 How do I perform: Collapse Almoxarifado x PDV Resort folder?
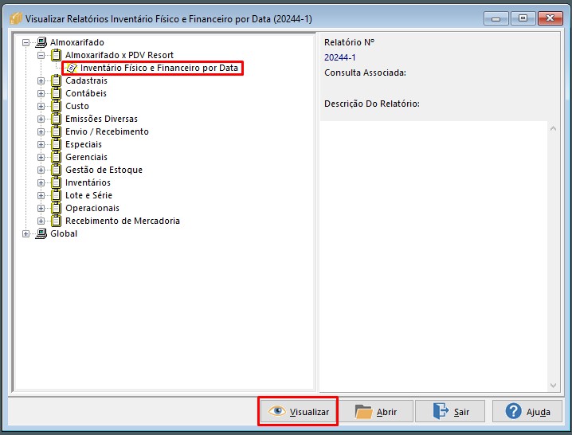pyautogui.click(x=41, y=56)
